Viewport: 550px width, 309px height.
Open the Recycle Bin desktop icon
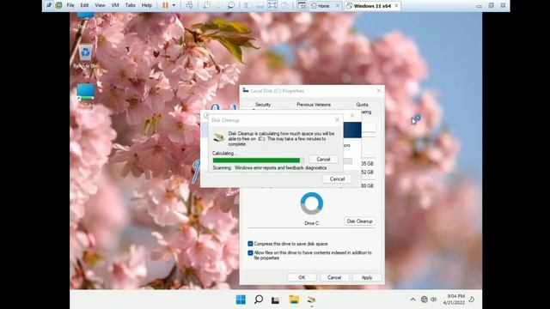tap(85, 56)
